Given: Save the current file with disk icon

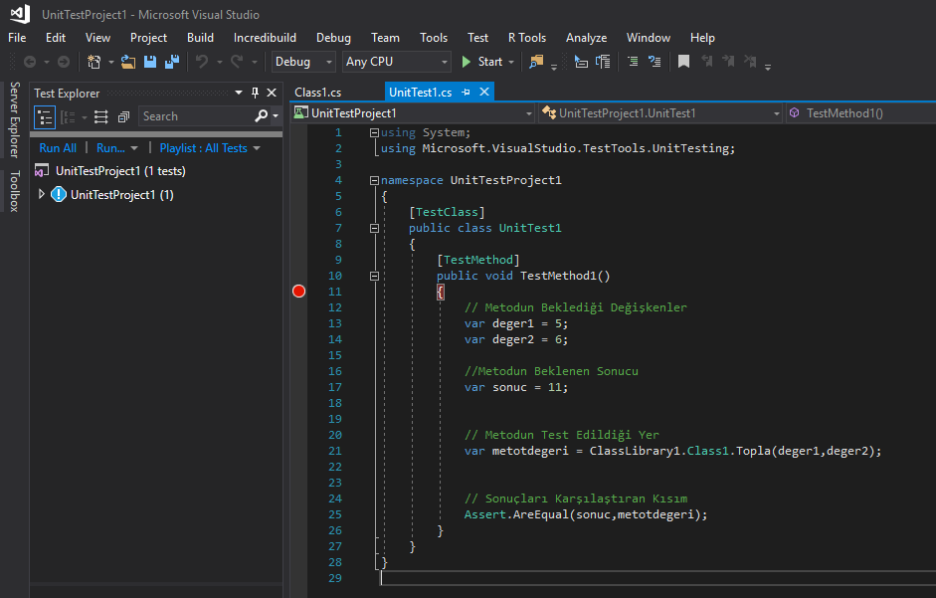Looking at the screenshot, I should [150, 62].
